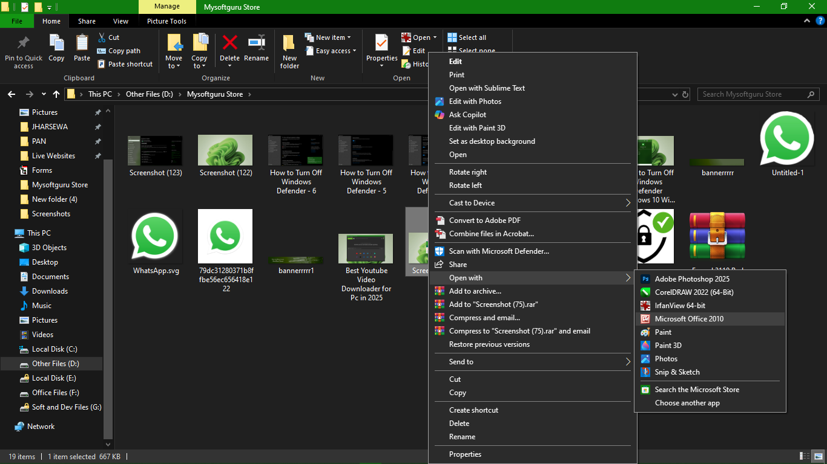This screenshot has height=464, width=827.
Task: Click Network in the navigation pane
Action: (41, 427)
